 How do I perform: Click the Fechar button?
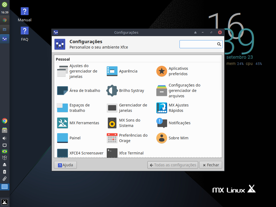[x=211, y=165]
